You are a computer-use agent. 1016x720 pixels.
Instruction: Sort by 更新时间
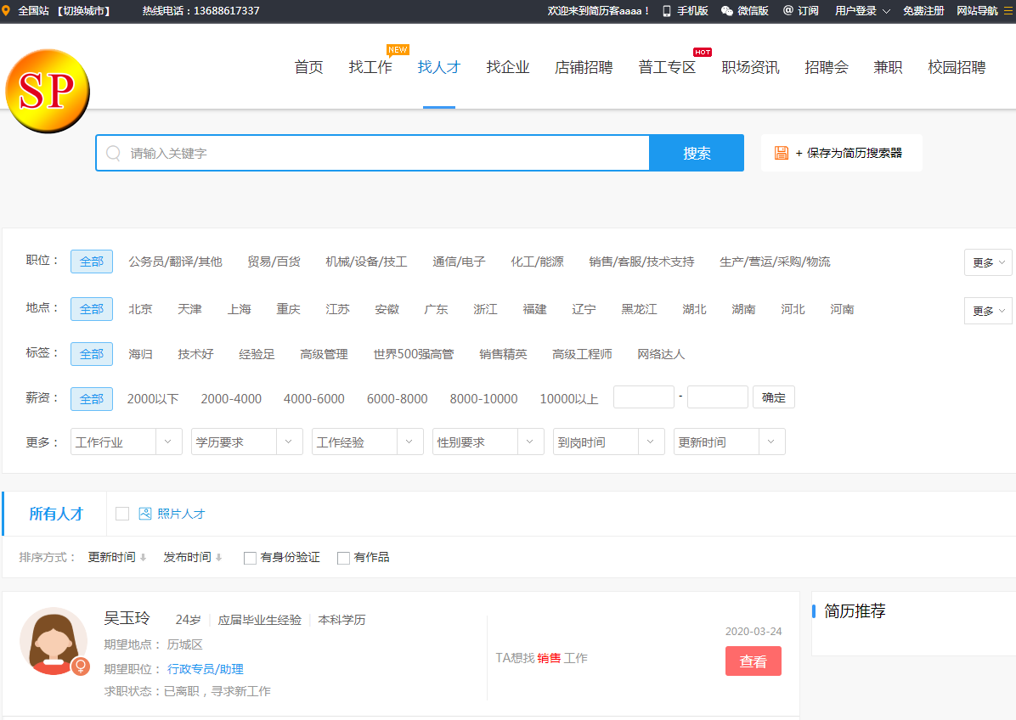pyautogui.click(x=112, y=558)
